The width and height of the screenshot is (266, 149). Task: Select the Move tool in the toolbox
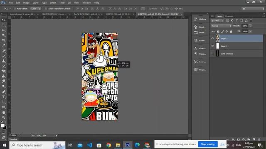(x=4, y=20)
